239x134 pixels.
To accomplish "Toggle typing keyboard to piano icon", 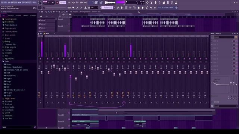I will (69, 7).
